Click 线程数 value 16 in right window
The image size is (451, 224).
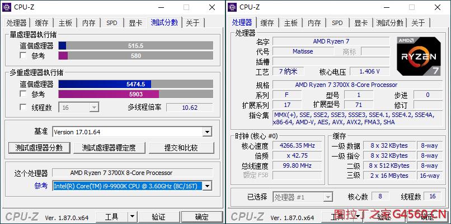tap(433, 196)
